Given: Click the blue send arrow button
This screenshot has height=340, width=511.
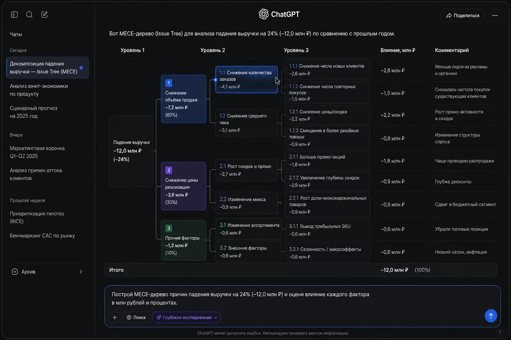Looking at the screenshot, I should [x=491, y=316].
